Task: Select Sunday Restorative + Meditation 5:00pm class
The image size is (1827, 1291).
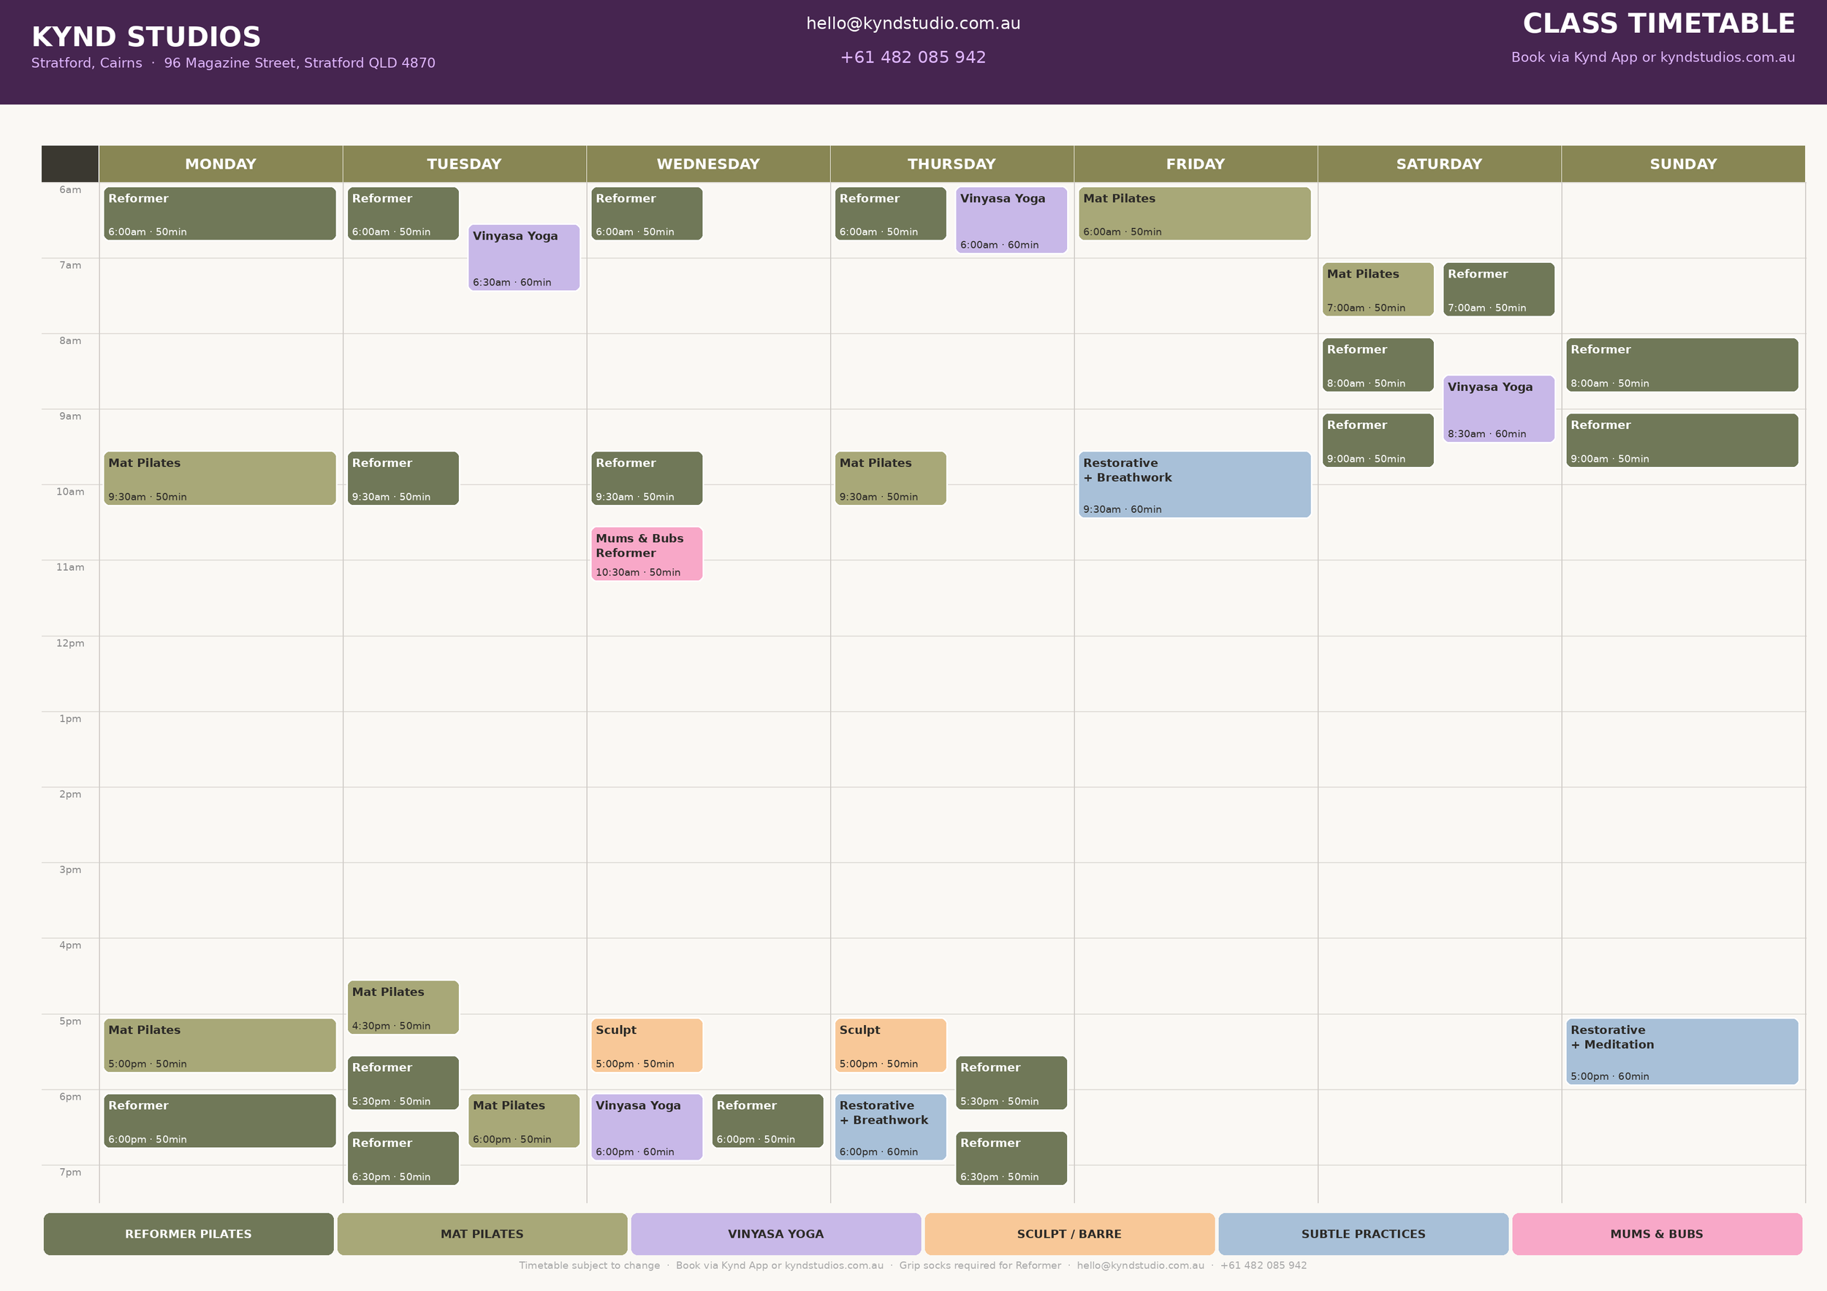Action: pos(1682,1051)
